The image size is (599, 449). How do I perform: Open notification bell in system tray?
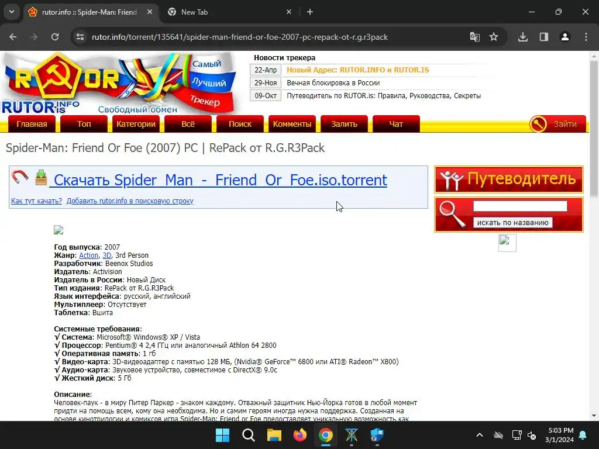[583, 435]
